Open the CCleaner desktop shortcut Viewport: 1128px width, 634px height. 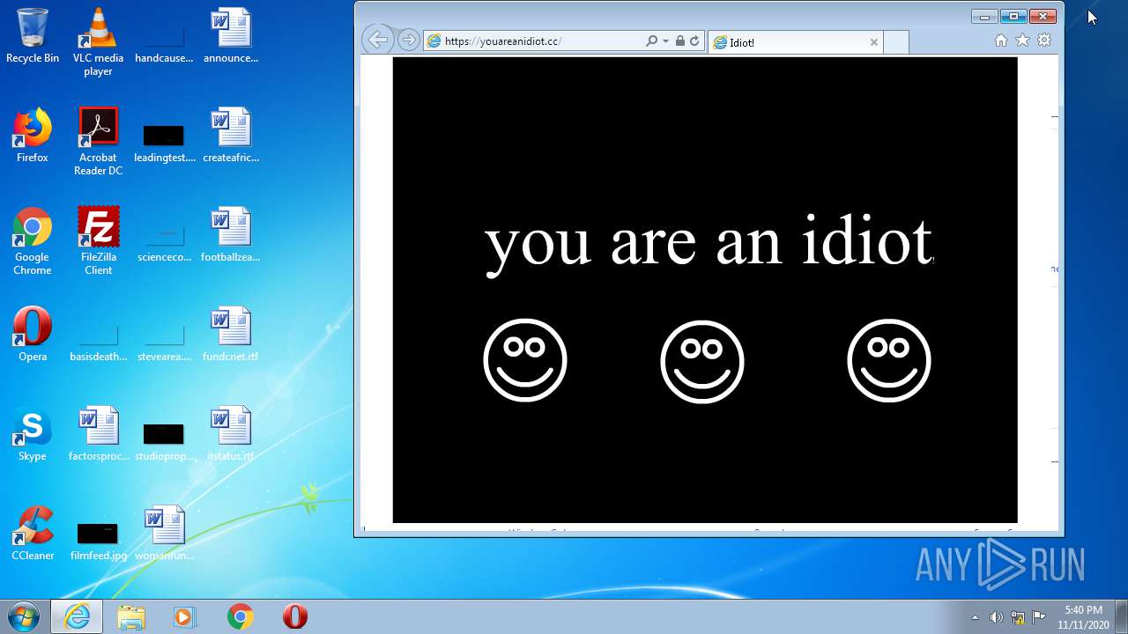(x=33, y=534)
